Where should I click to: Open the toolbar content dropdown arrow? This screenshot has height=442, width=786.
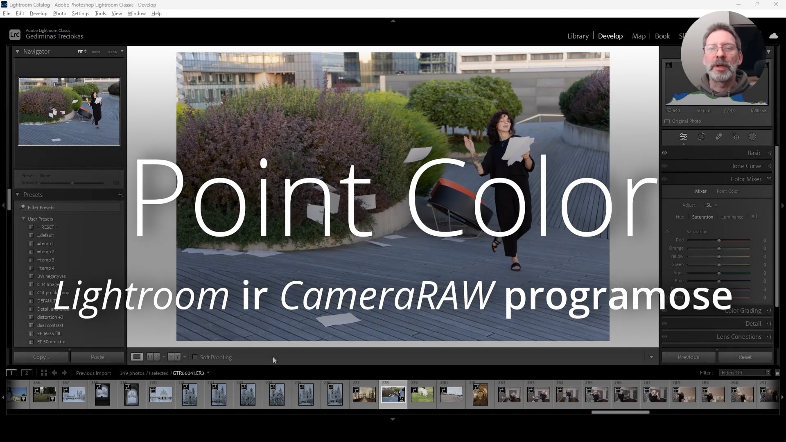click(651, 357)
